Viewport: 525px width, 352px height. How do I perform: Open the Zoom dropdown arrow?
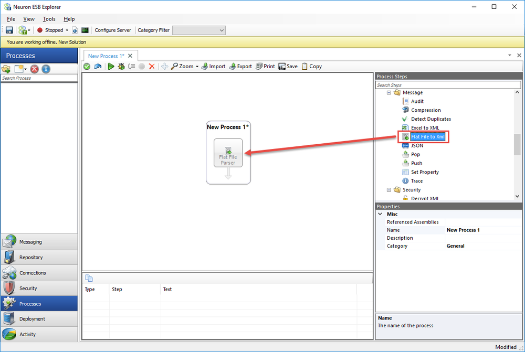click(197, 66)
